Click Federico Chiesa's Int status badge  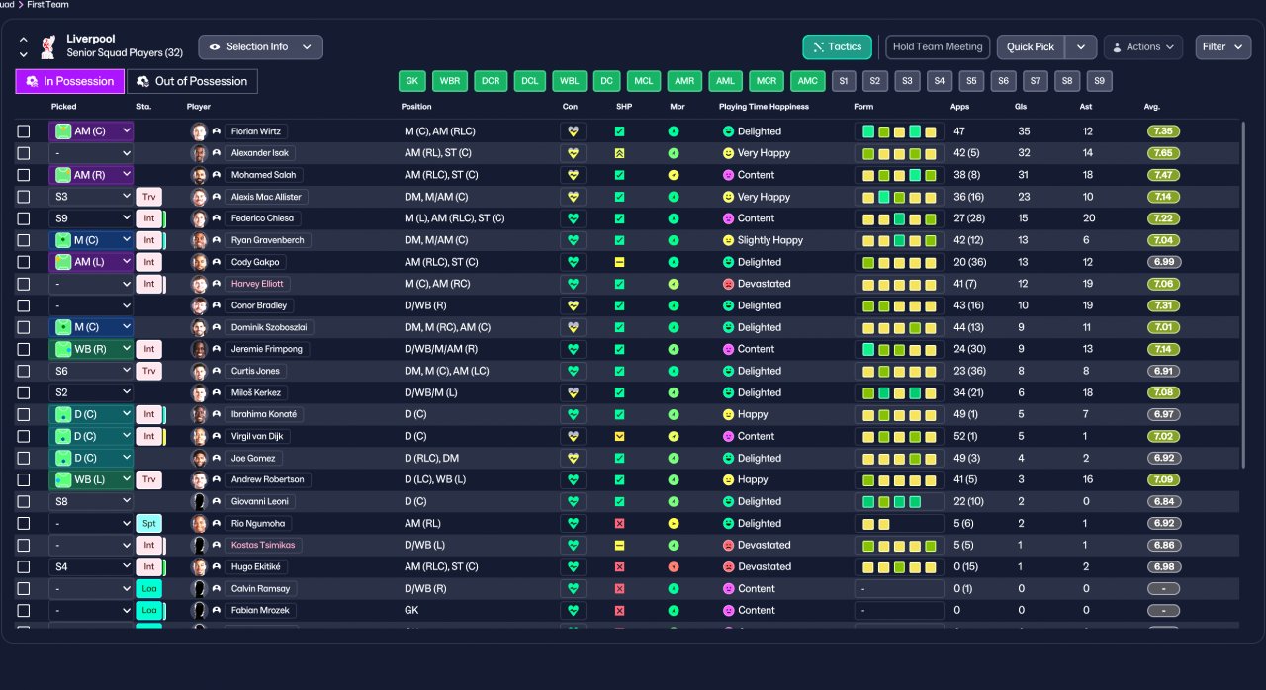tap(149, 218)
